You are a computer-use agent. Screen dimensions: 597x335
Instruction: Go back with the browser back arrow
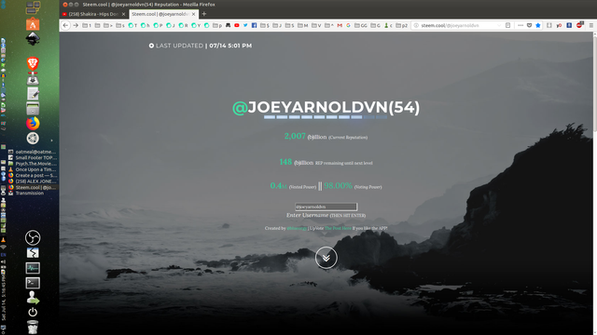[65, 25]
